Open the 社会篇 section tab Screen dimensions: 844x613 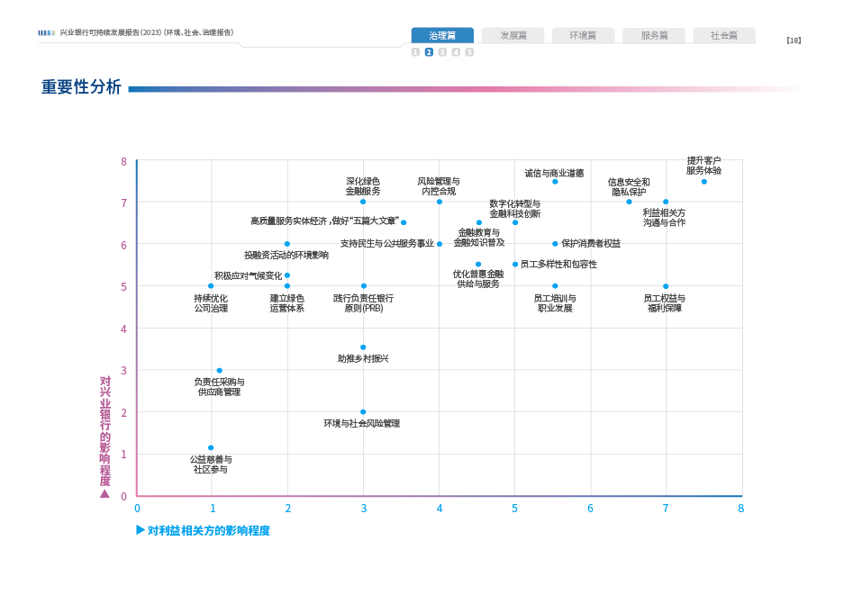(723, 36)
